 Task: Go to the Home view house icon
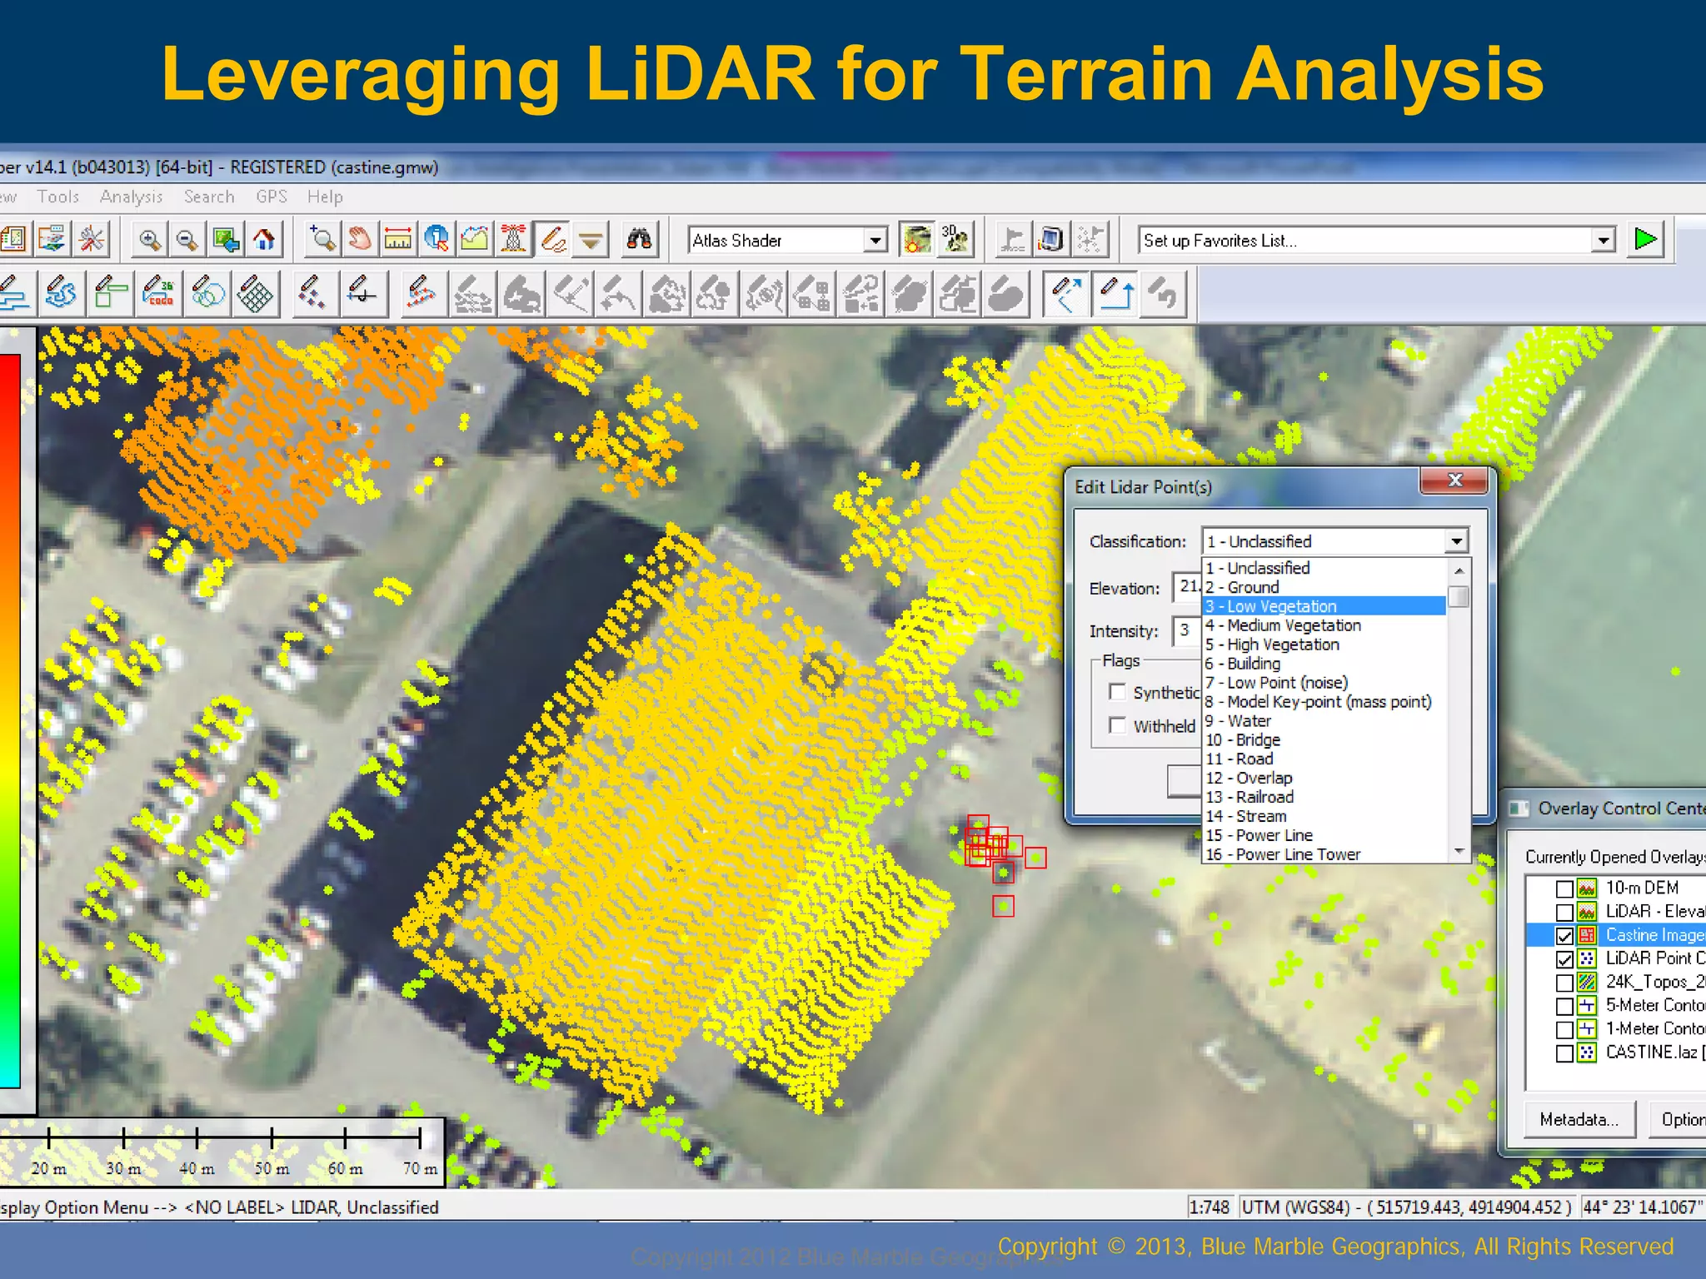(264, 240)
